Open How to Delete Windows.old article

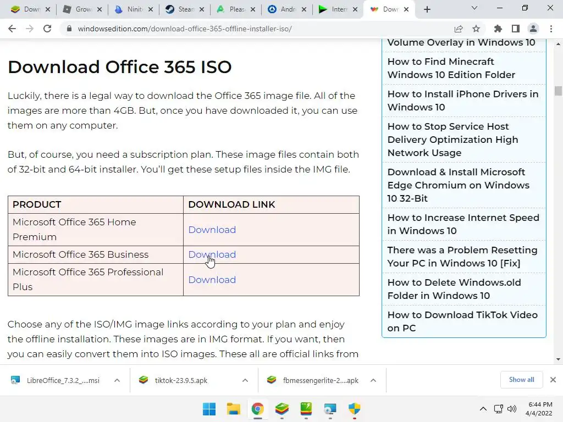[x=454, y=289]
